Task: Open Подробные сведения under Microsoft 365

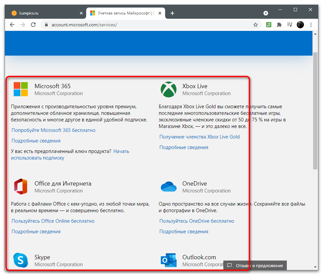Action: coord(36,141)
